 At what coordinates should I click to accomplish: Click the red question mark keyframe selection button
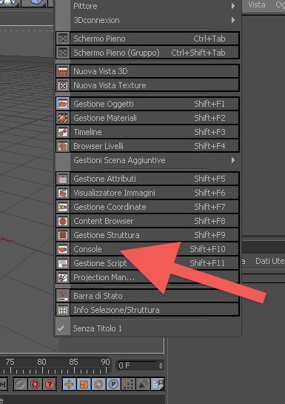click(x=50, y=385)
